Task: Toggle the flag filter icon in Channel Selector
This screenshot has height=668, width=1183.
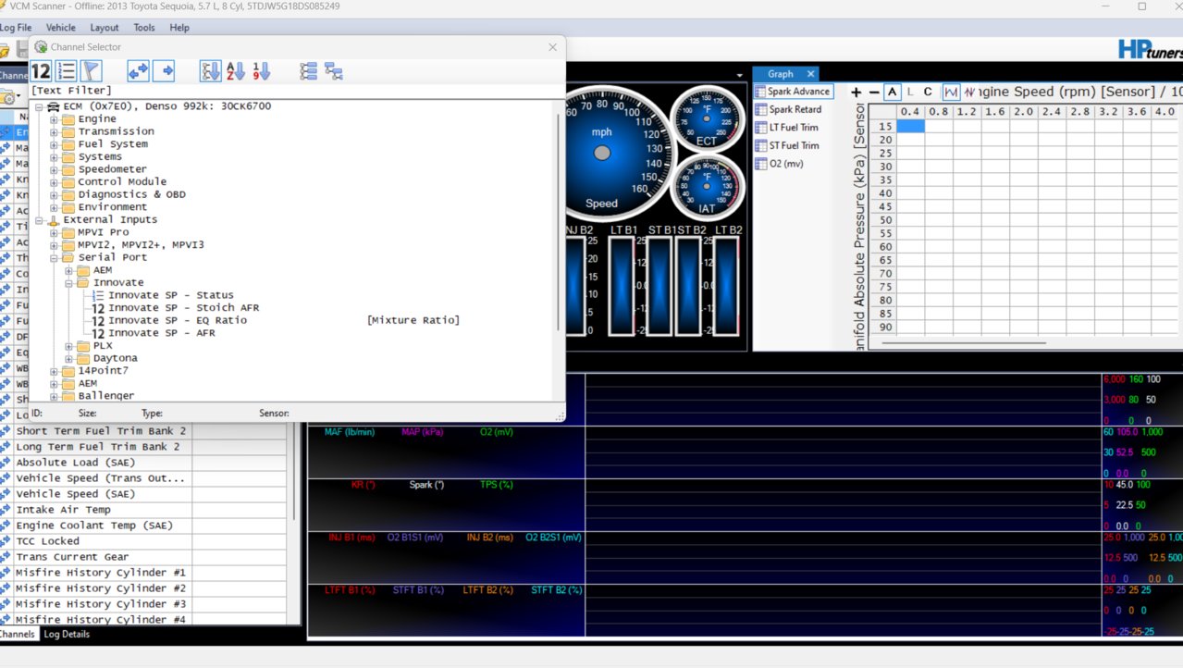Action: [x=91, y=71]
